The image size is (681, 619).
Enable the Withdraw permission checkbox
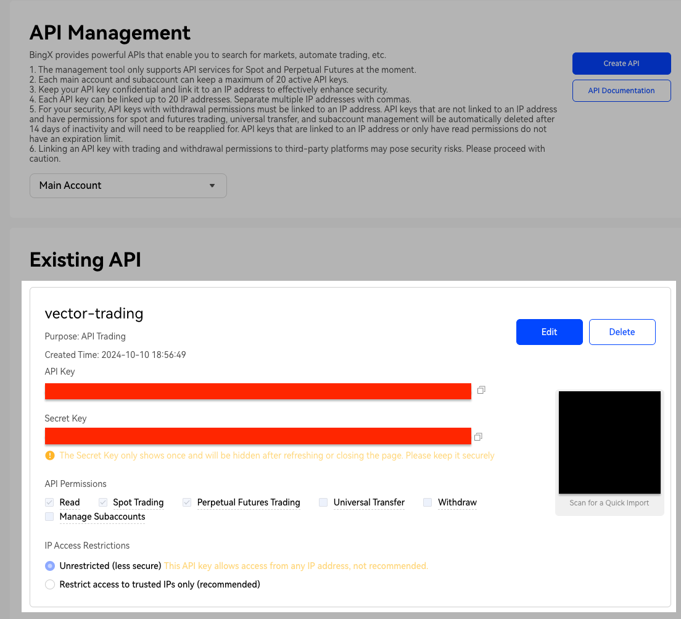coord(427,502)
